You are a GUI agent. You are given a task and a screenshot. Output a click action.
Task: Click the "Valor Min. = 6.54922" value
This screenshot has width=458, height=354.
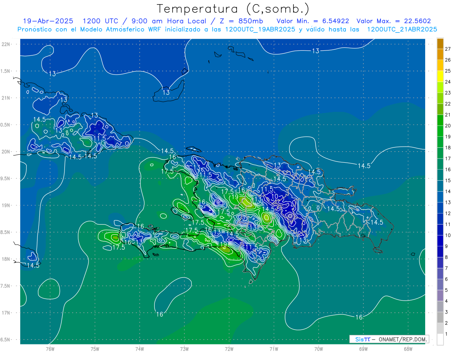click(x=313, y=21)
